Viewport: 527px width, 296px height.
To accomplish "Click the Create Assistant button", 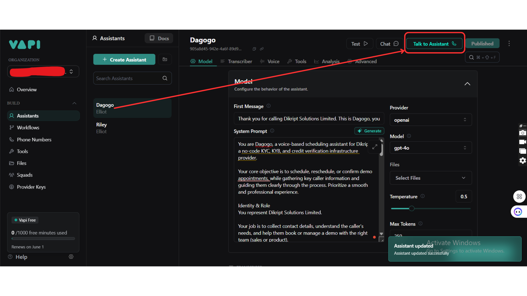I will click(124, 59).
